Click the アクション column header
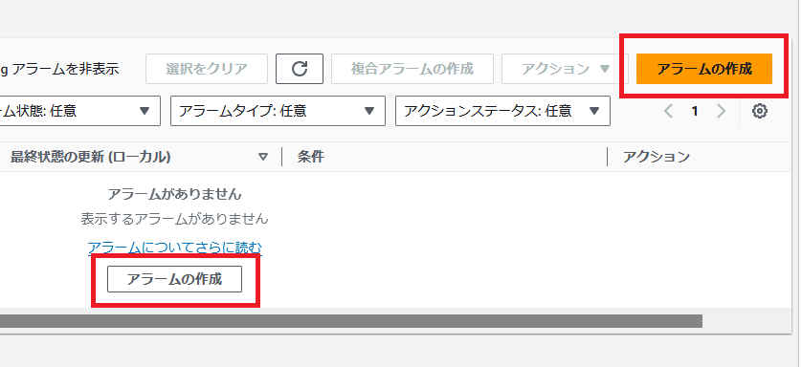Viewport: 802px width, 367px height. pyautogui.click(x=657, y=157)
